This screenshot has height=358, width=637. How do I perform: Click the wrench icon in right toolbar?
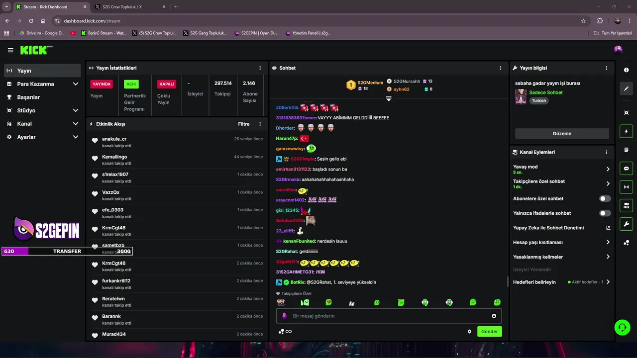[x=627, y=224]
